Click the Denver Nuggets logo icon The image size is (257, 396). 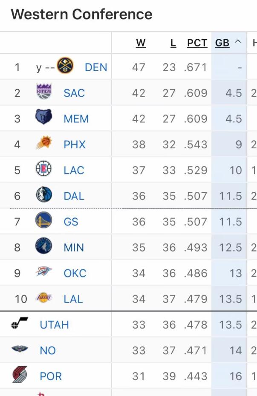65,66
